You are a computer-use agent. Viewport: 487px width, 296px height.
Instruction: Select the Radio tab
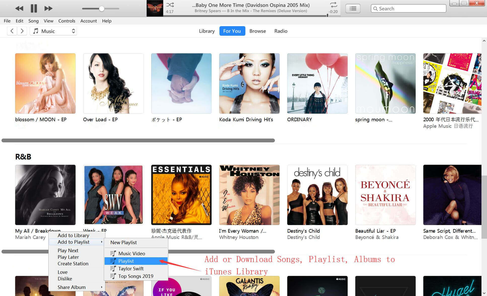(x=281, y=31)
